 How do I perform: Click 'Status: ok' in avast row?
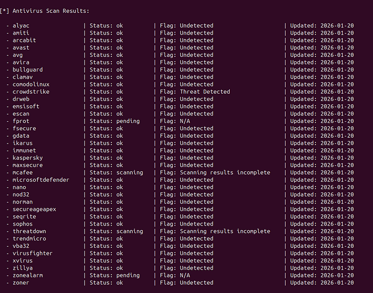coord(107,48)
